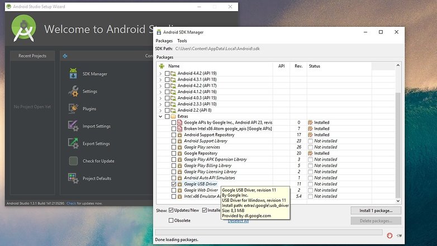Click the Deselect All link

pyautogui.click(x=238, y=221)
